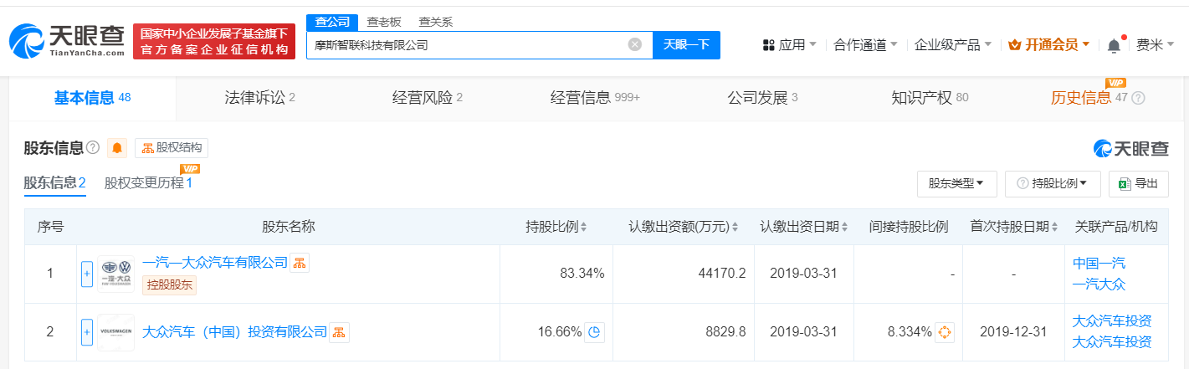This screenshot has height=369, width=1189.
Task: Click the 股权结构 button
Action: pos(172,148)
